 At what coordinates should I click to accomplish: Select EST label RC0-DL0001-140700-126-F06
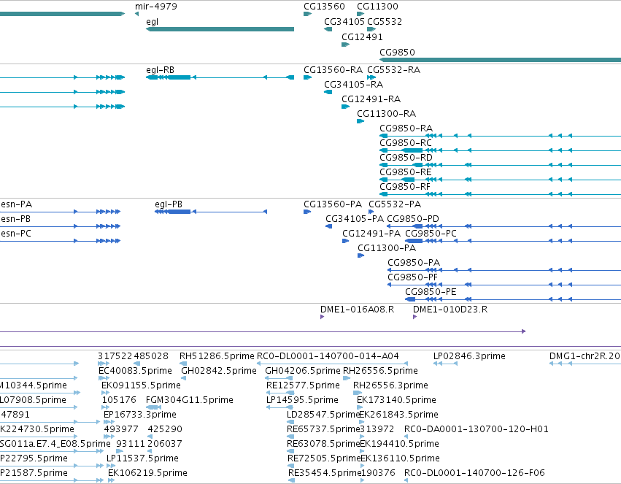(474, 473)
